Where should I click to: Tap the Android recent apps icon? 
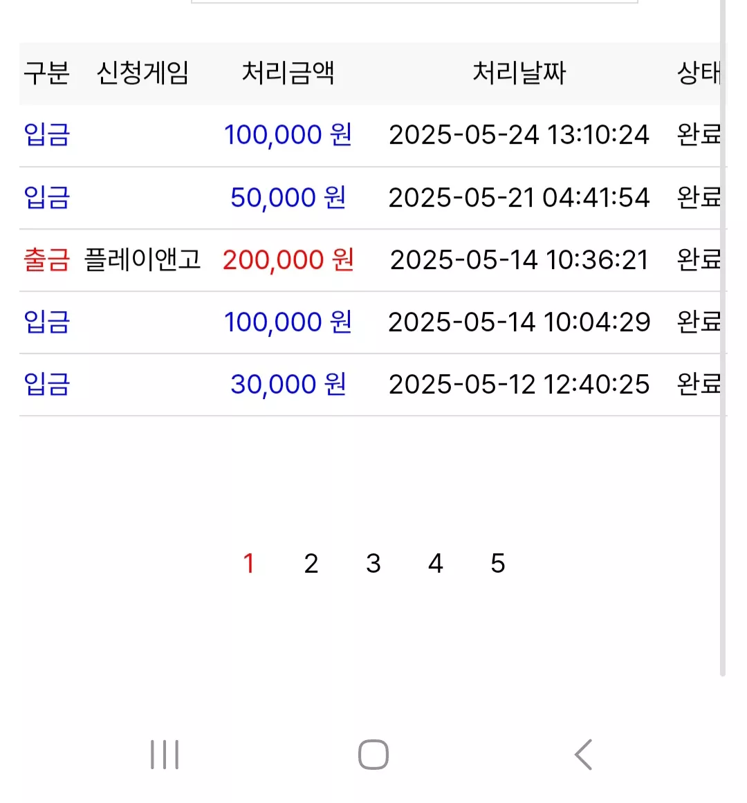[165, 755]
